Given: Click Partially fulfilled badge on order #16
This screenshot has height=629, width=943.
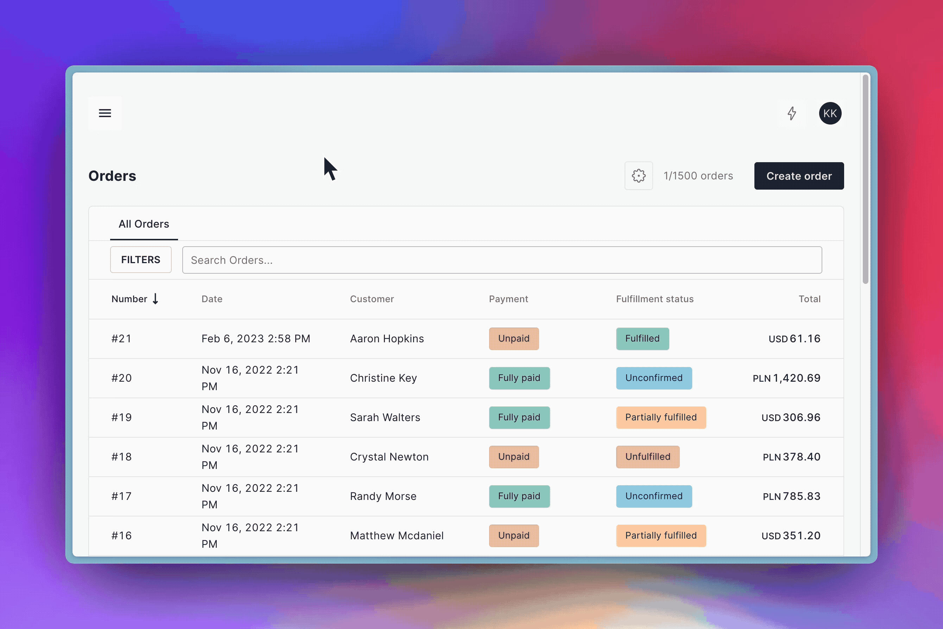Looking at the screenshot, I should tap(660, 535).
